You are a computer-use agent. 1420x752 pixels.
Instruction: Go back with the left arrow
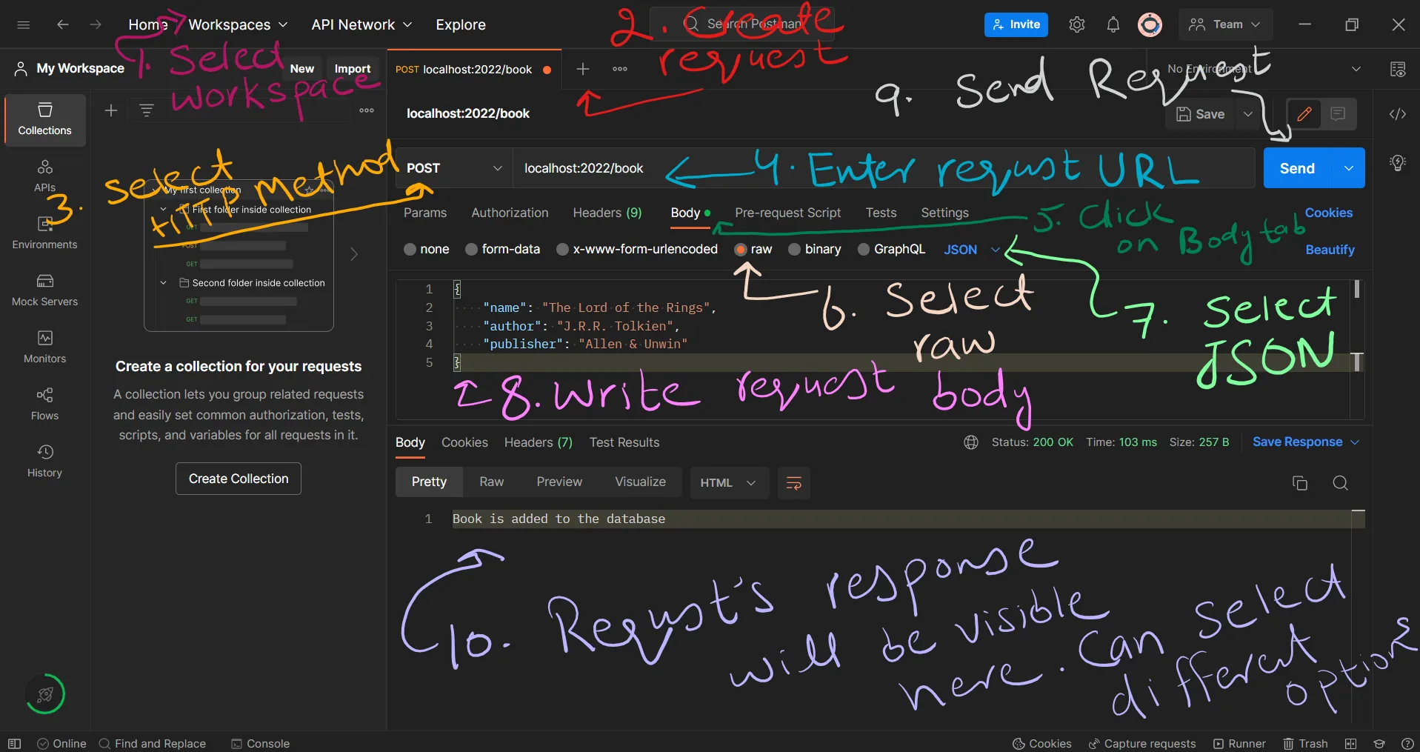point(63,24)
